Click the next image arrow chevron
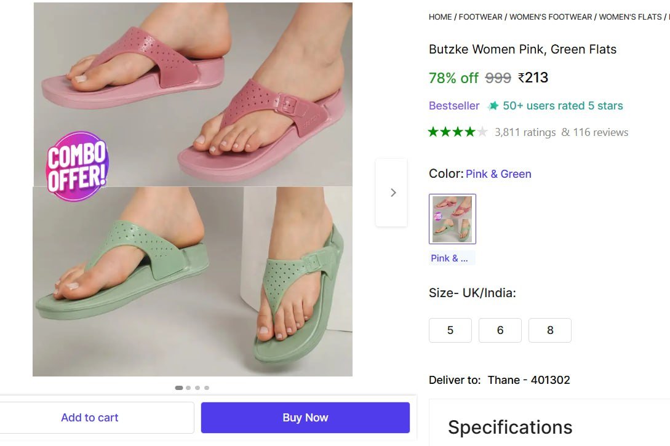 (393, 192)
